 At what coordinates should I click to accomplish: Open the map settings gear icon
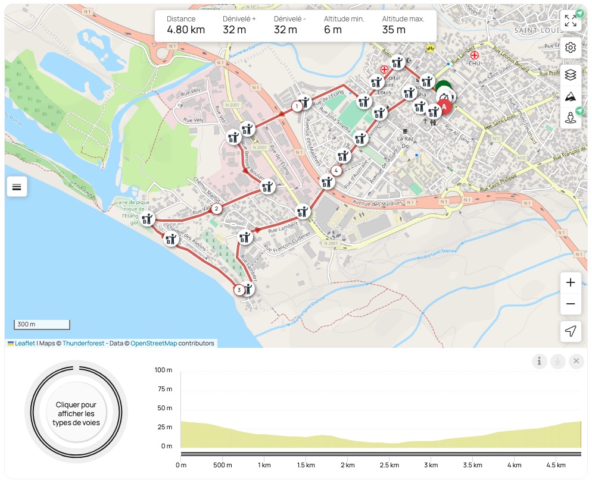(x=571, y=47)
